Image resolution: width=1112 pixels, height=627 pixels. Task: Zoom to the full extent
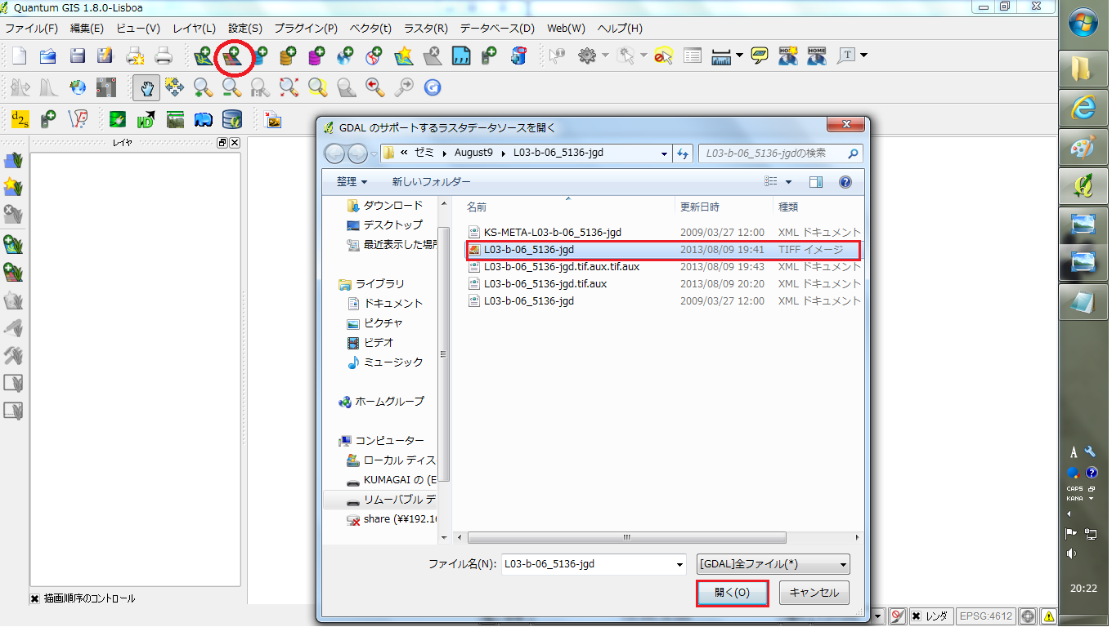pyautogui.click(x=289, y=87)
